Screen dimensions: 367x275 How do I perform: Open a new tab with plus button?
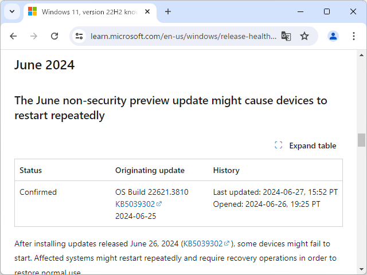point(168,11)
